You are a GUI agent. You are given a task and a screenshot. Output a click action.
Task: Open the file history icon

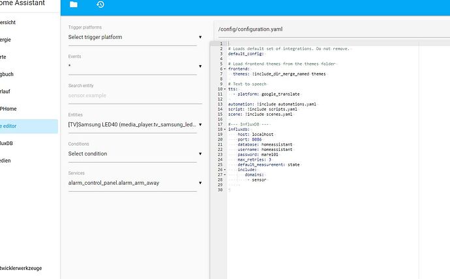pos(100,5)
